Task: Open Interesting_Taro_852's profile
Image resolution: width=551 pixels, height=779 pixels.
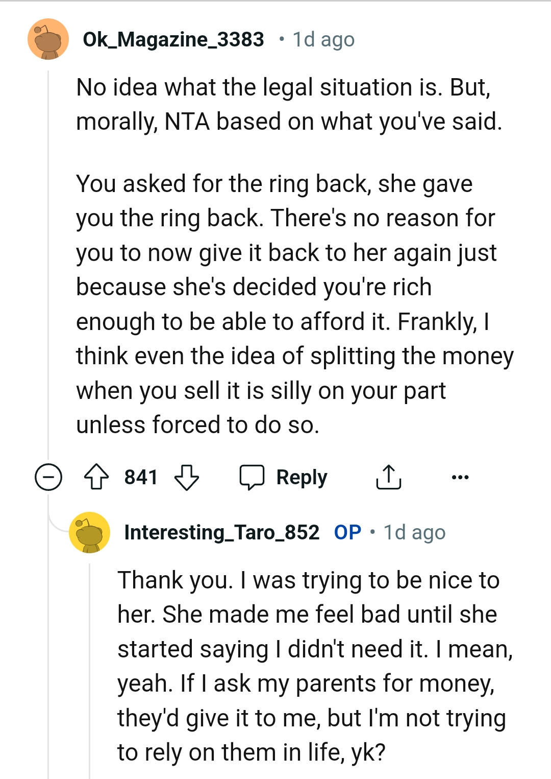Action: [x=222, y=531]
